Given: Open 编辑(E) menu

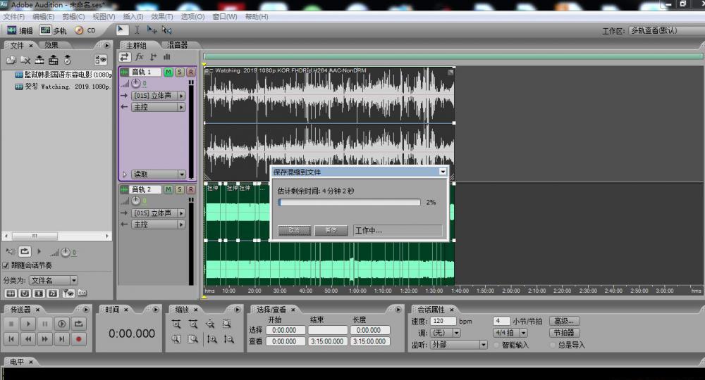Looking at the screenshot, I should [43, 17].
